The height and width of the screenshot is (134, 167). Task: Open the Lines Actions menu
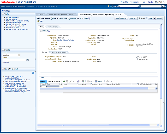point(44,81)
